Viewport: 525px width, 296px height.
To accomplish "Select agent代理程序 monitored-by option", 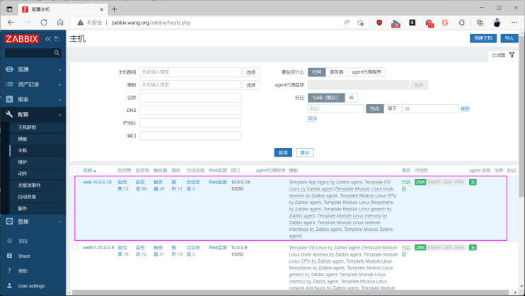I will [x=367, y=72].
